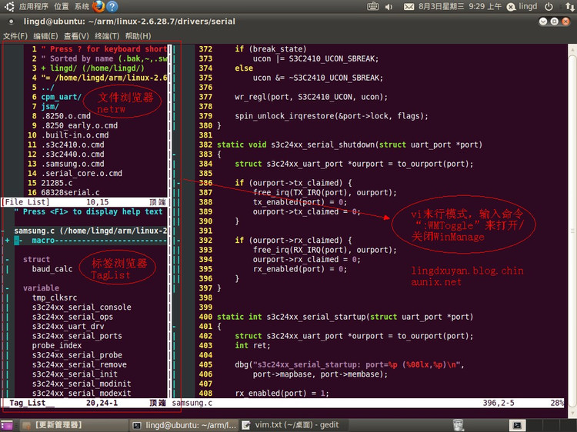Select .s3c2410.o.cmd in file list
This screenshot has height=432, width=577.
(72, 145)
